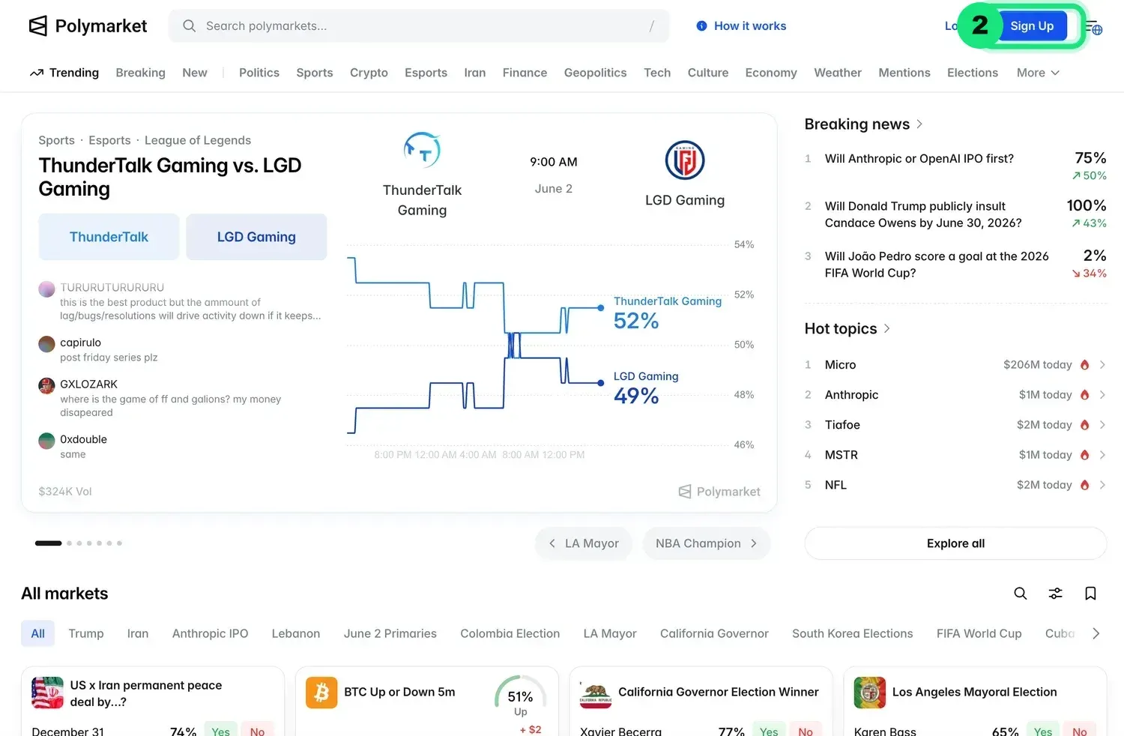
Task: Filter markets by Trump tag
Action: click(86, 634)
